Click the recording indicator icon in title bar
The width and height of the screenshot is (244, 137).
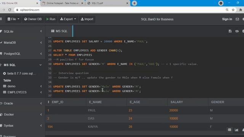tap(221, 3)
